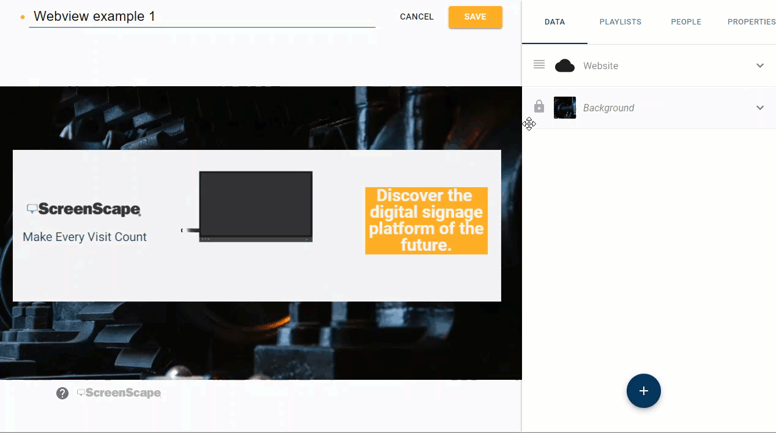The height and width of the screenshot is (433, 776).
Task: Click the drag handle on Website row
Action: 539,65
